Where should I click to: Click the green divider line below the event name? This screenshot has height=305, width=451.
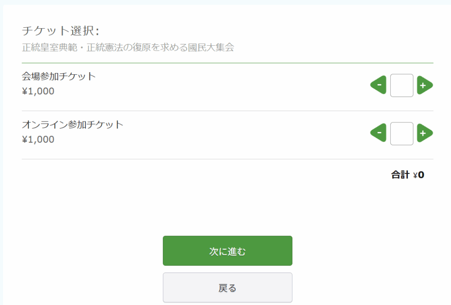click(227, 63)
